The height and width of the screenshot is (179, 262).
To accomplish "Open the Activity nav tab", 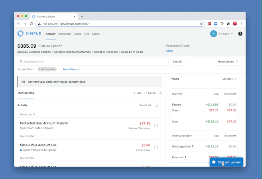I will click(51, 34).
